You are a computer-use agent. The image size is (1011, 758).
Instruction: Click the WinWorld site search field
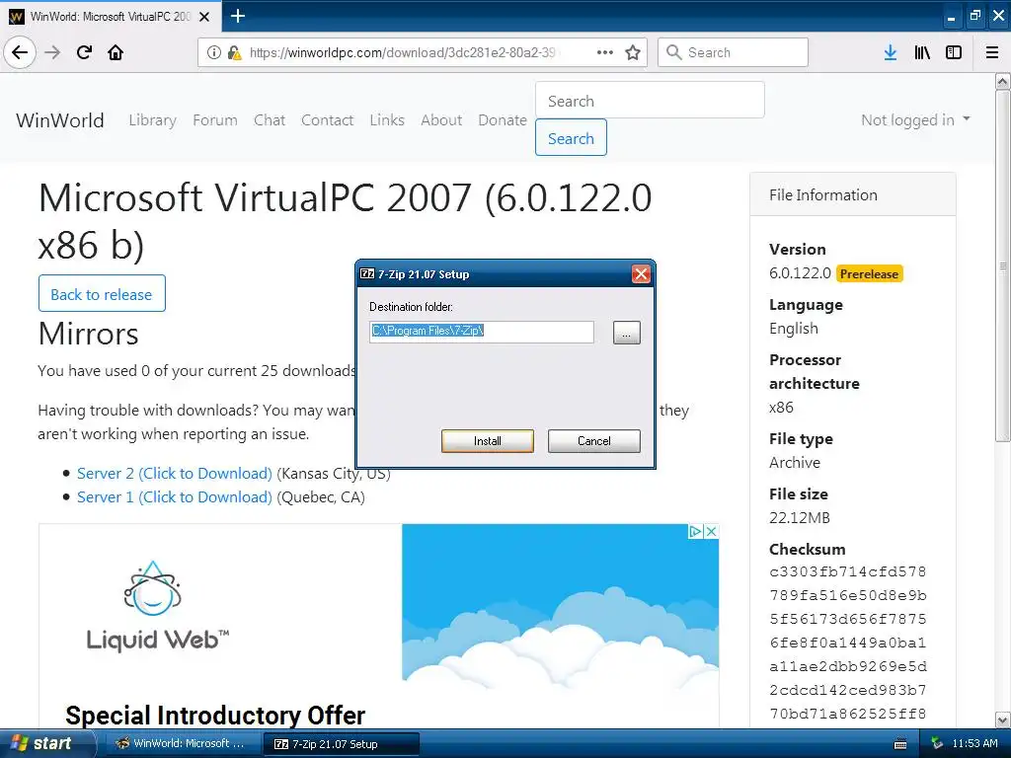(x=650, y=101)
